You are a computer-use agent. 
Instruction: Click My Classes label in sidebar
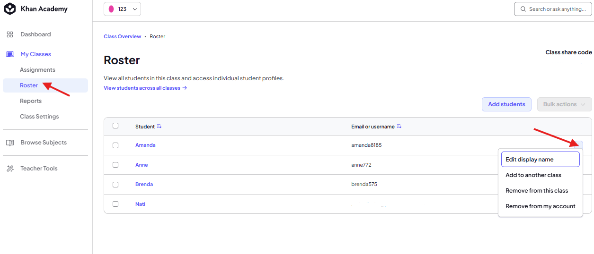tap(35, 54)
